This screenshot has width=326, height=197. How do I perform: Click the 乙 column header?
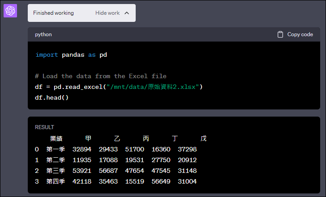click(x=117, y=138)
